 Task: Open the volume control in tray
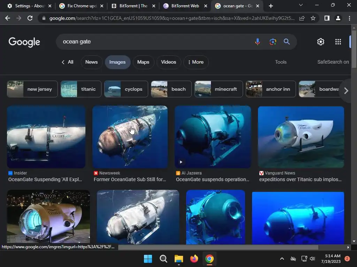tap(312, 259)
